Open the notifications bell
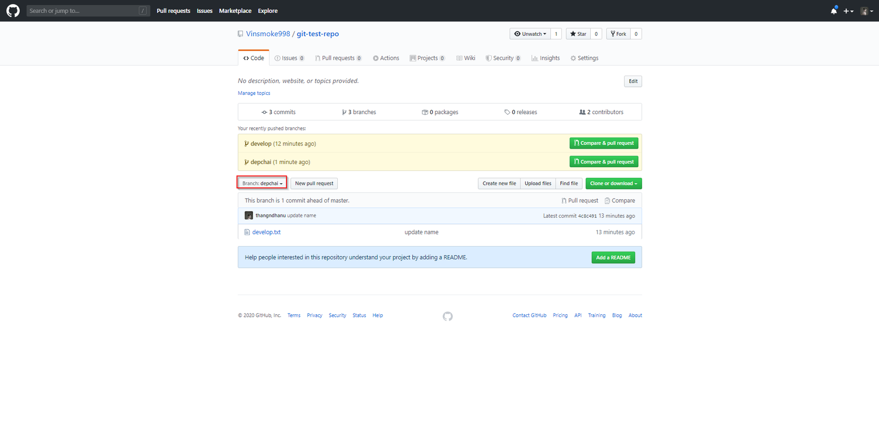879x433 pixels. 834,11
